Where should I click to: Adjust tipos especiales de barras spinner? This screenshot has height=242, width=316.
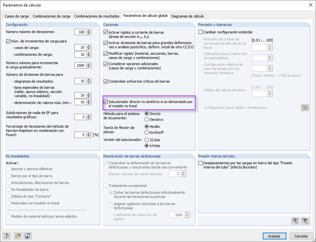click(89, 95)
